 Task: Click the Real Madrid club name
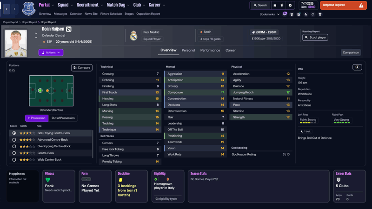151,32
